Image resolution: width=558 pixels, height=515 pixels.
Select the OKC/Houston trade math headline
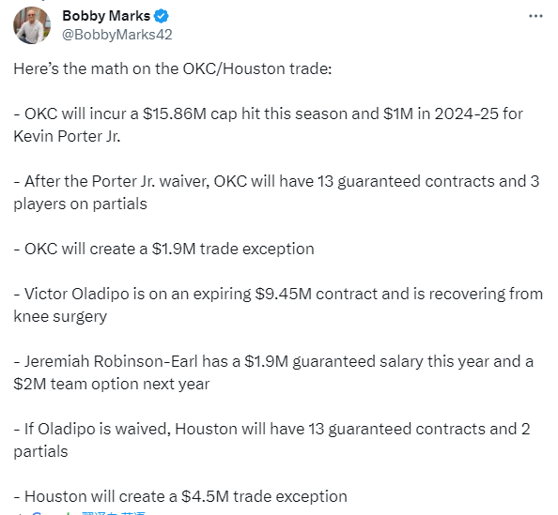pos(173,68)
